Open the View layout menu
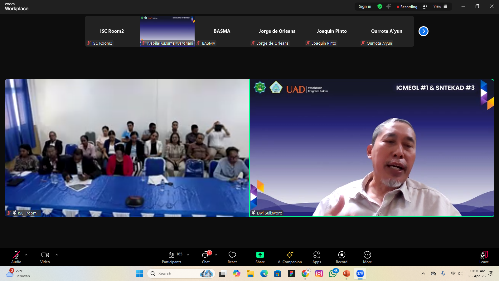Viewport: 499px width, 281px height. pos(440,6)
